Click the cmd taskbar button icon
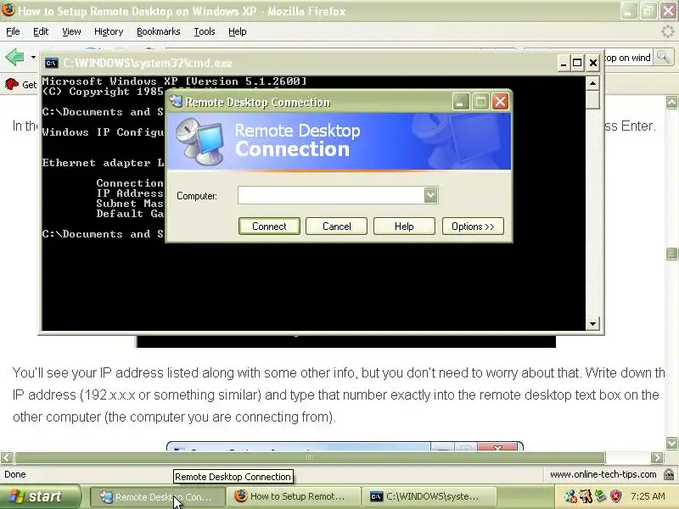This screenshot has height=509, width=679. [376, 496]
